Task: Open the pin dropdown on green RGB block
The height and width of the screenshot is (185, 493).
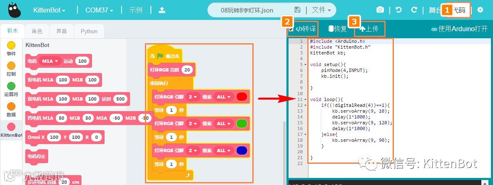Action: coord(193,123)
